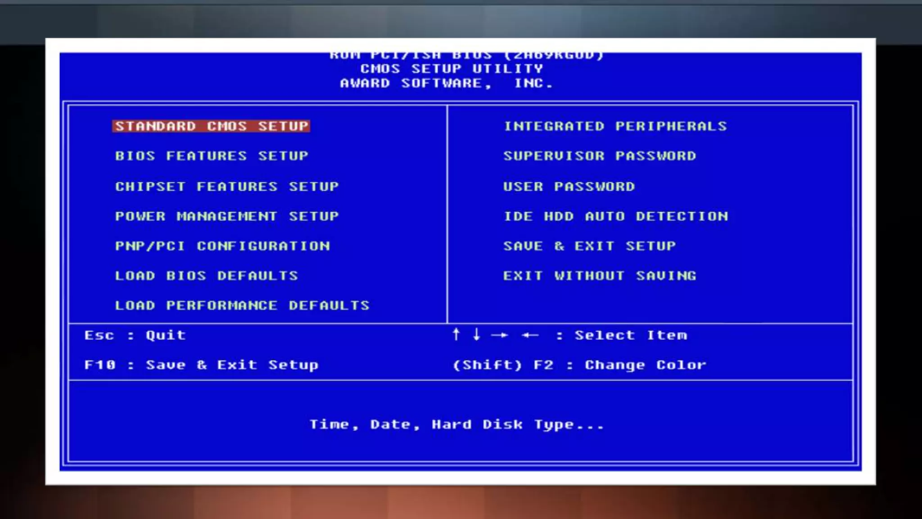Image resolution: width=922 pixels, height=519 pixels.
Task: Click the left arrow key icon
Action: (x=530, y=335)
